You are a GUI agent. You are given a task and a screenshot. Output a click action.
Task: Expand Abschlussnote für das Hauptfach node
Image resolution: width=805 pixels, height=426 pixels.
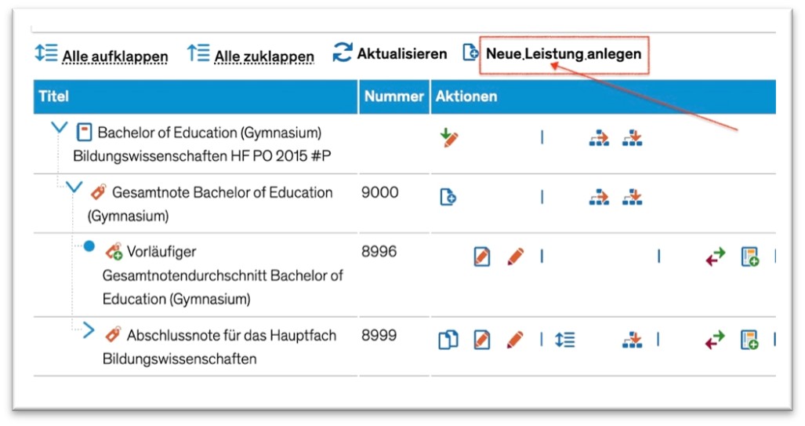pos(89,330)
